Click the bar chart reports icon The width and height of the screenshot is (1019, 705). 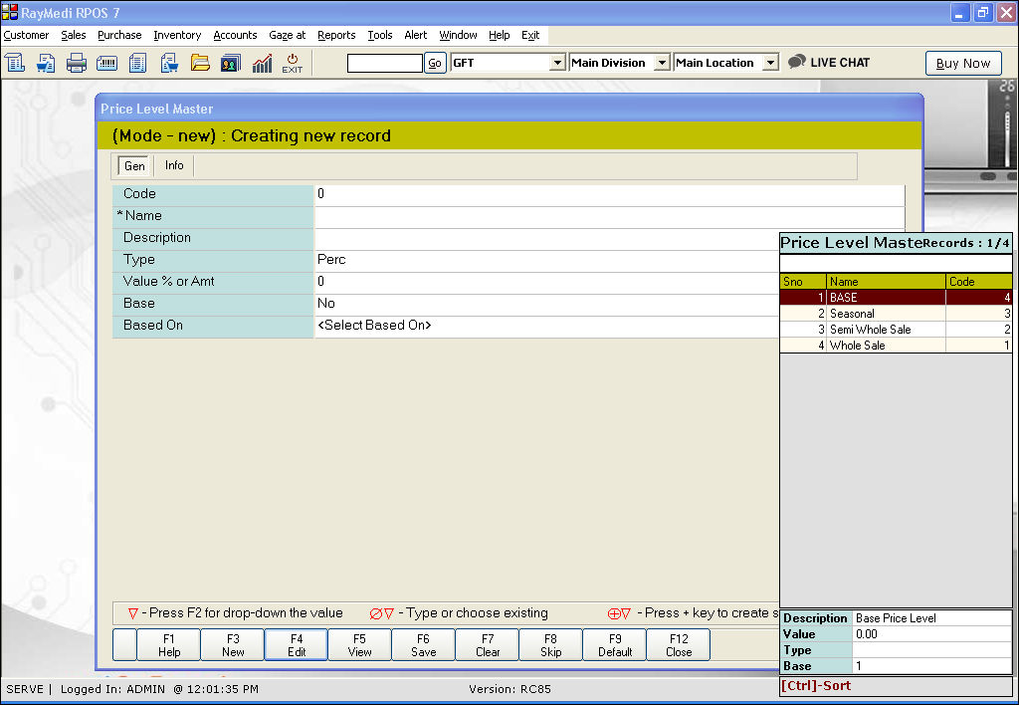[262, 63]
